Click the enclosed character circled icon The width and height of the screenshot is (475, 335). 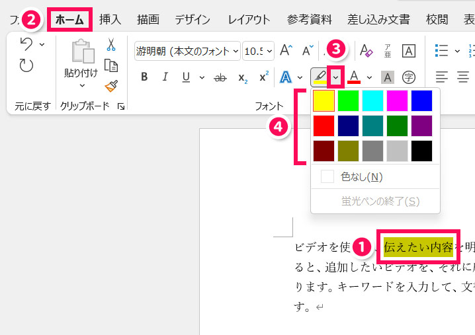click(x=409, y=77)
